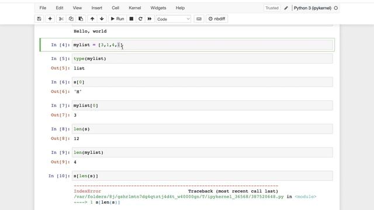Open the cell type Code dropdown

click(174, 19)
